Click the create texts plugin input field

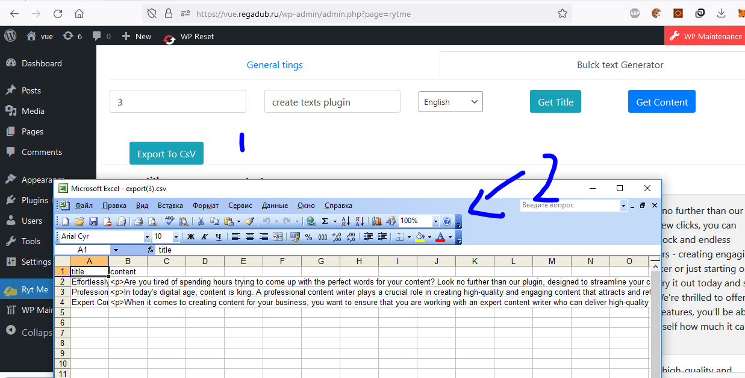[x=332, y=102]
